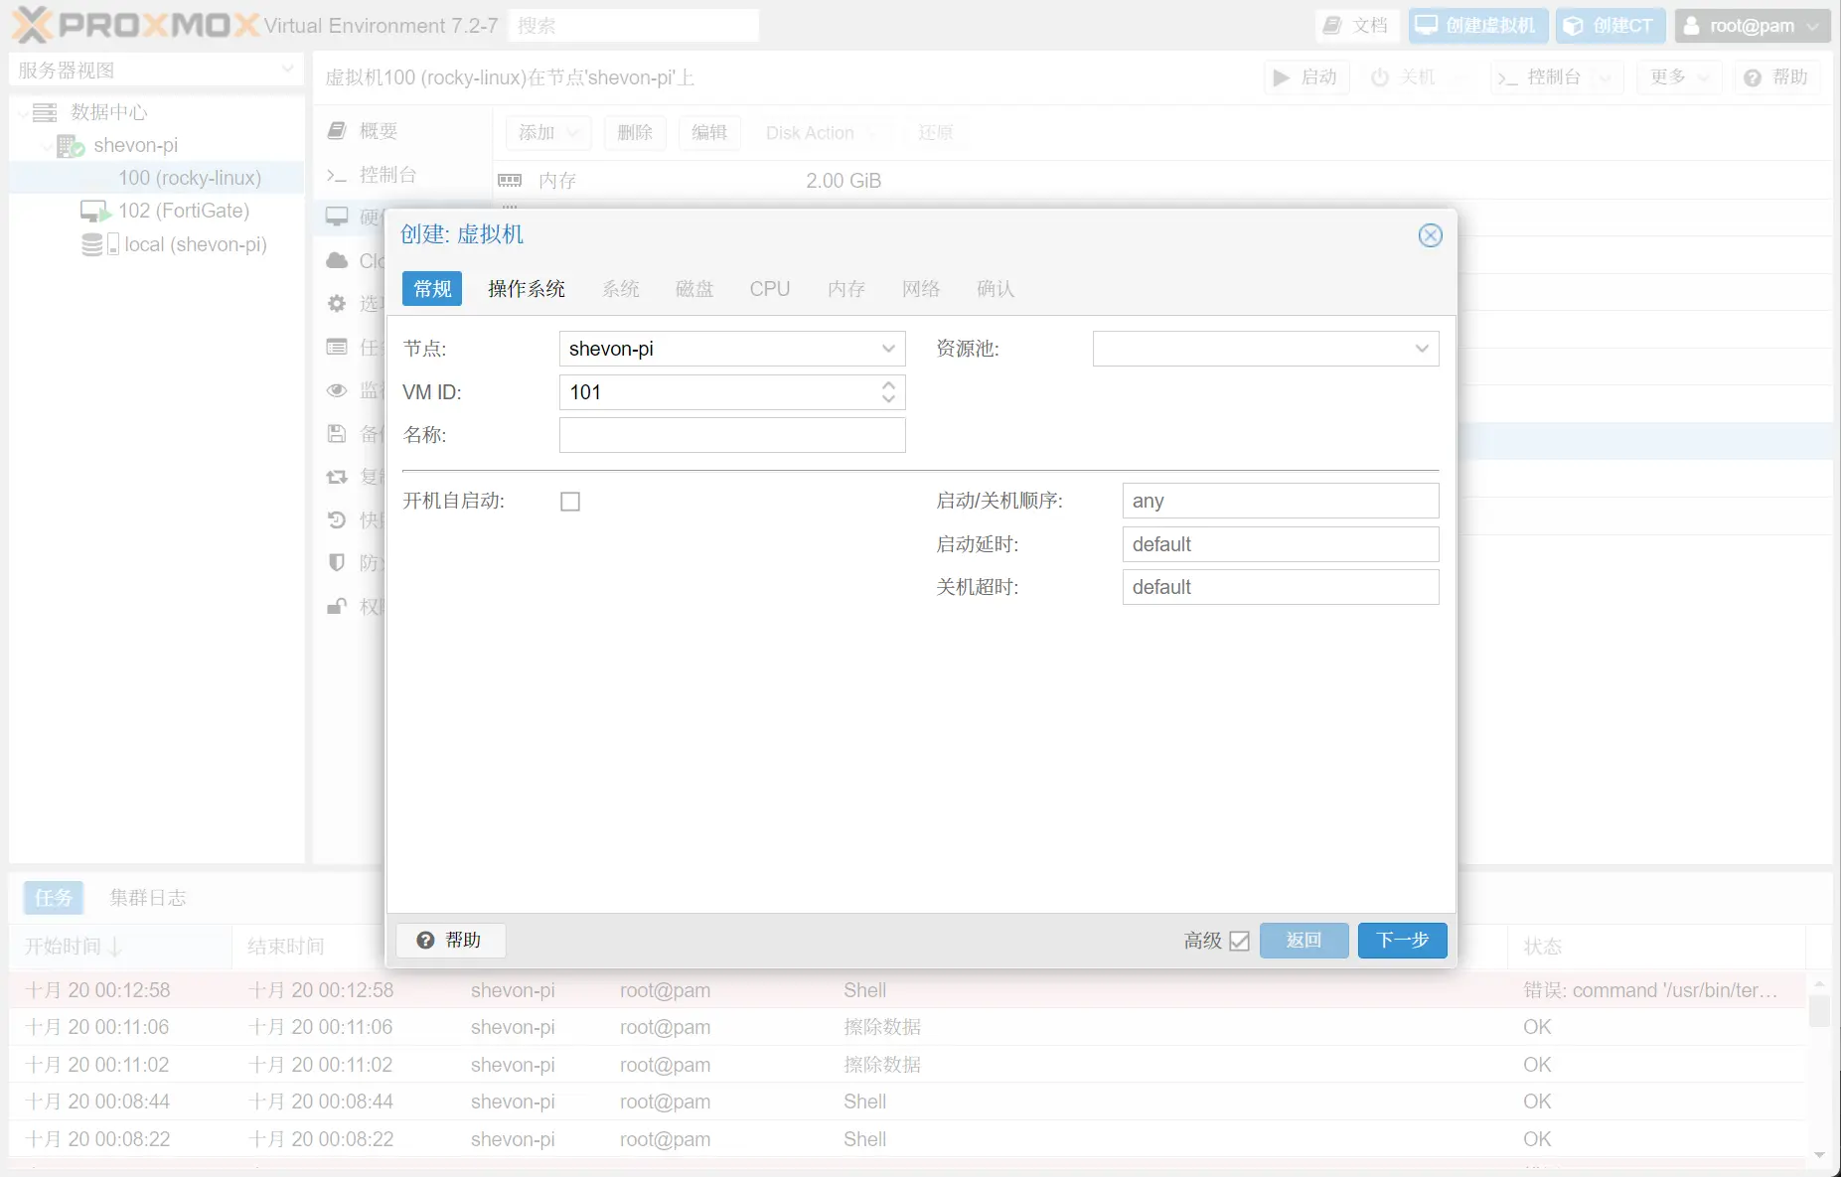The width and height of the screenshot is (1841, 1177).
Task: Click the FortiGate VM monitor icon
Action: click(94, 212)
